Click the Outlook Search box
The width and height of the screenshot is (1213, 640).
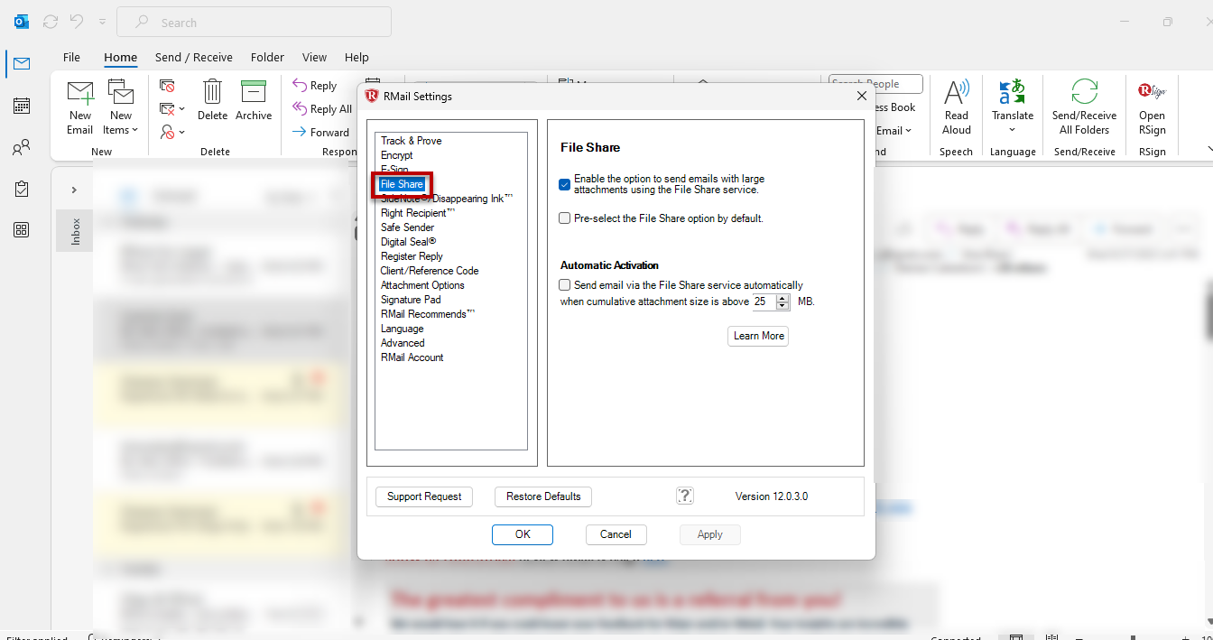[x=255, y=22]
